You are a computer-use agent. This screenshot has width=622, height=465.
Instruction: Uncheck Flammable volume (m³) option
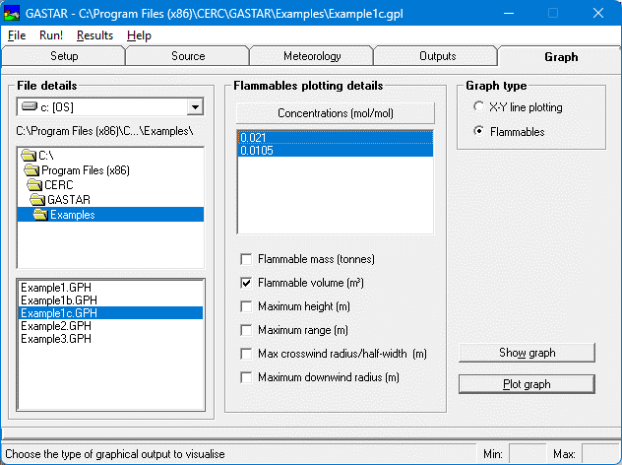(x=246, y=283)
